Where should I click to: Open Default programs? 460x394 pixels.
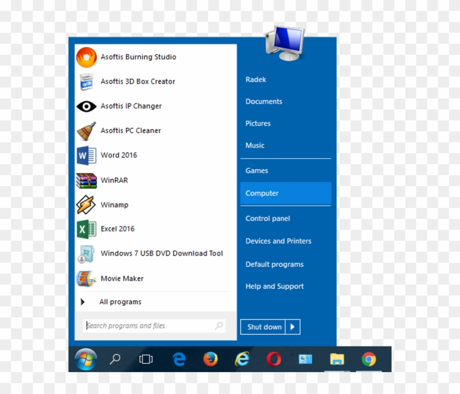[x=274, y=264]
